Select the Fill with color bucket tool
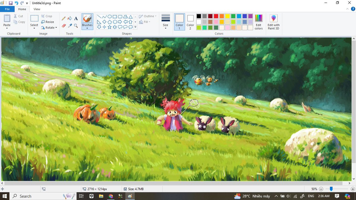The height and width of the screenshot is (200, 356). (x=70, y=18)
